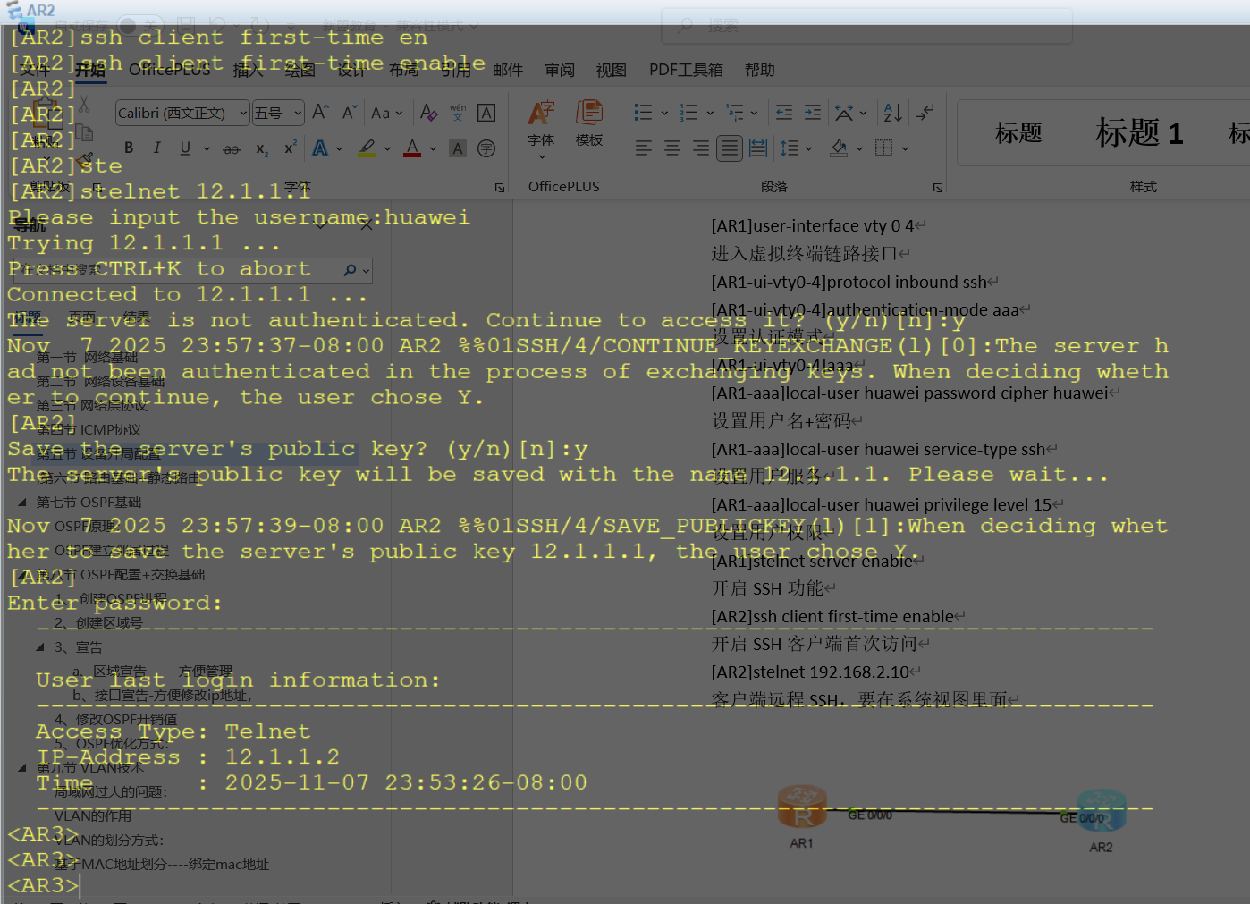Select the bulleted list icon
The width and height of the screenshot is (1250, 904).
(642, 113)
